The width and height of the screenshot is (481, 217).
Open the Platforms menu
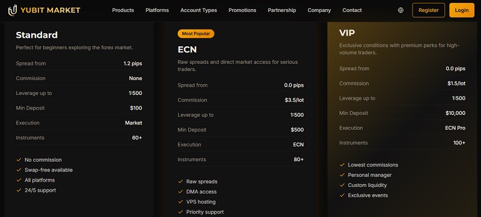point(157,10)
